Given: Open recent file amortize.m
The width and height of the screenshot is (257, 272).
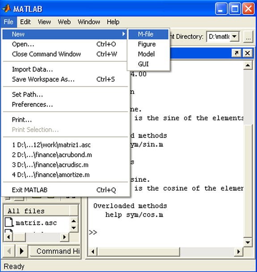Looking at the screenshot, I should (x=65, y=175).
